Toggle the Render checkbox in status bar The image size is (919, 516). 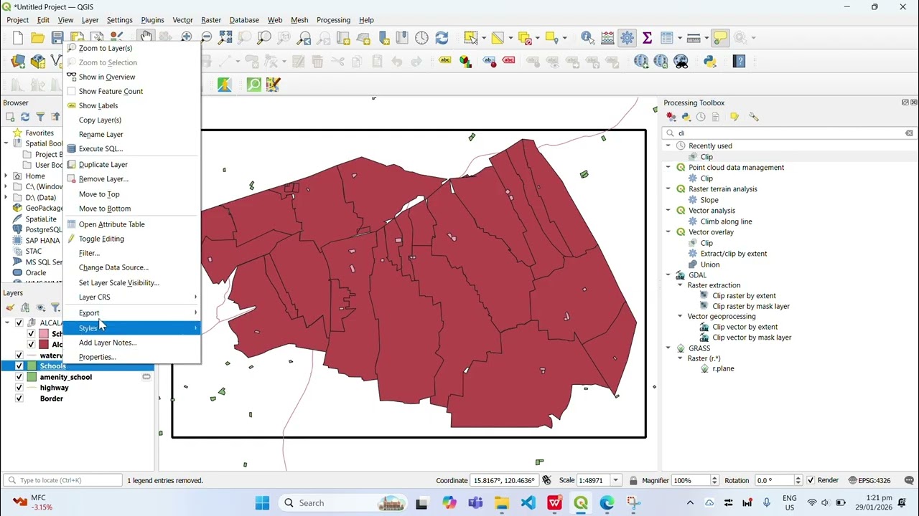(x=811, y=480)
